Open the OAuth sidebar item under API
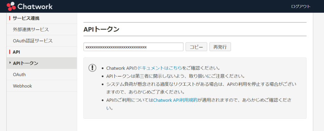This screenshot has height=131, width=324. pyautogui.click(x=19, y=75)
